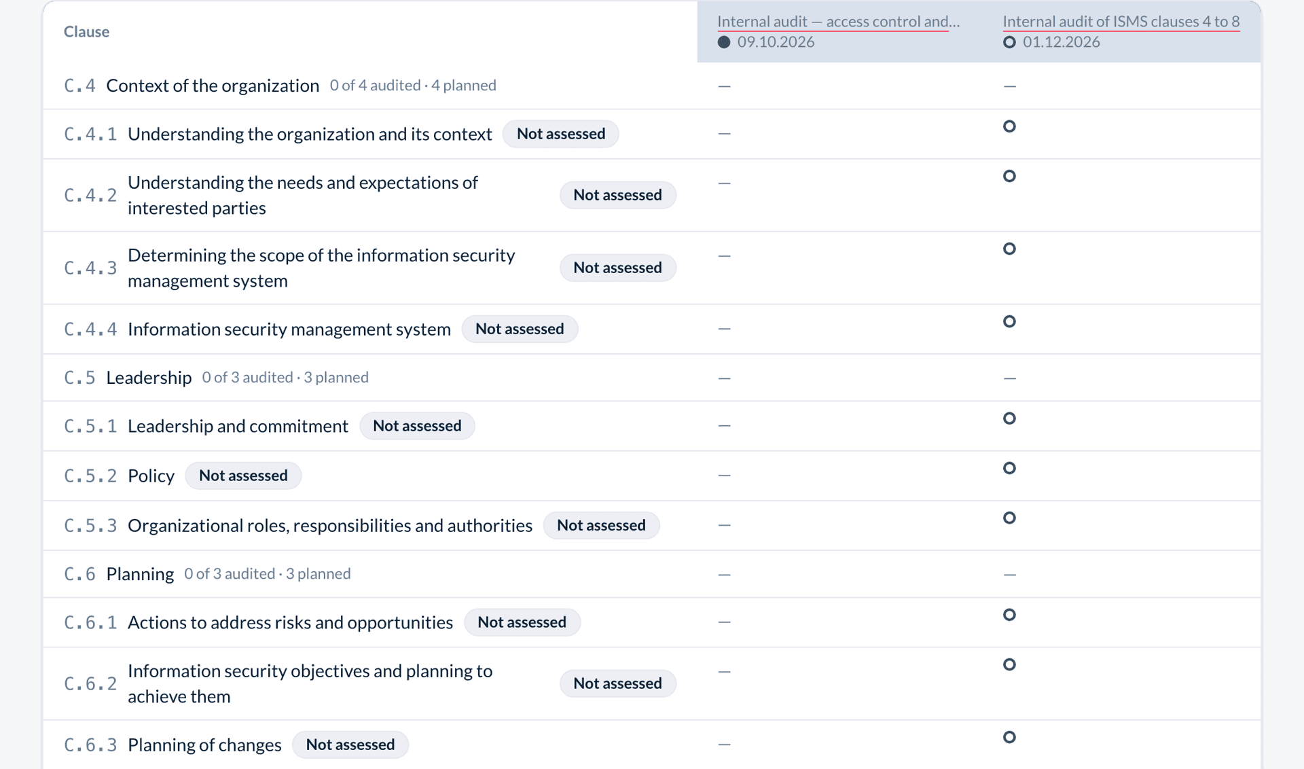Click planned audit circle for Planning of changes

(x=1009, y=737)
